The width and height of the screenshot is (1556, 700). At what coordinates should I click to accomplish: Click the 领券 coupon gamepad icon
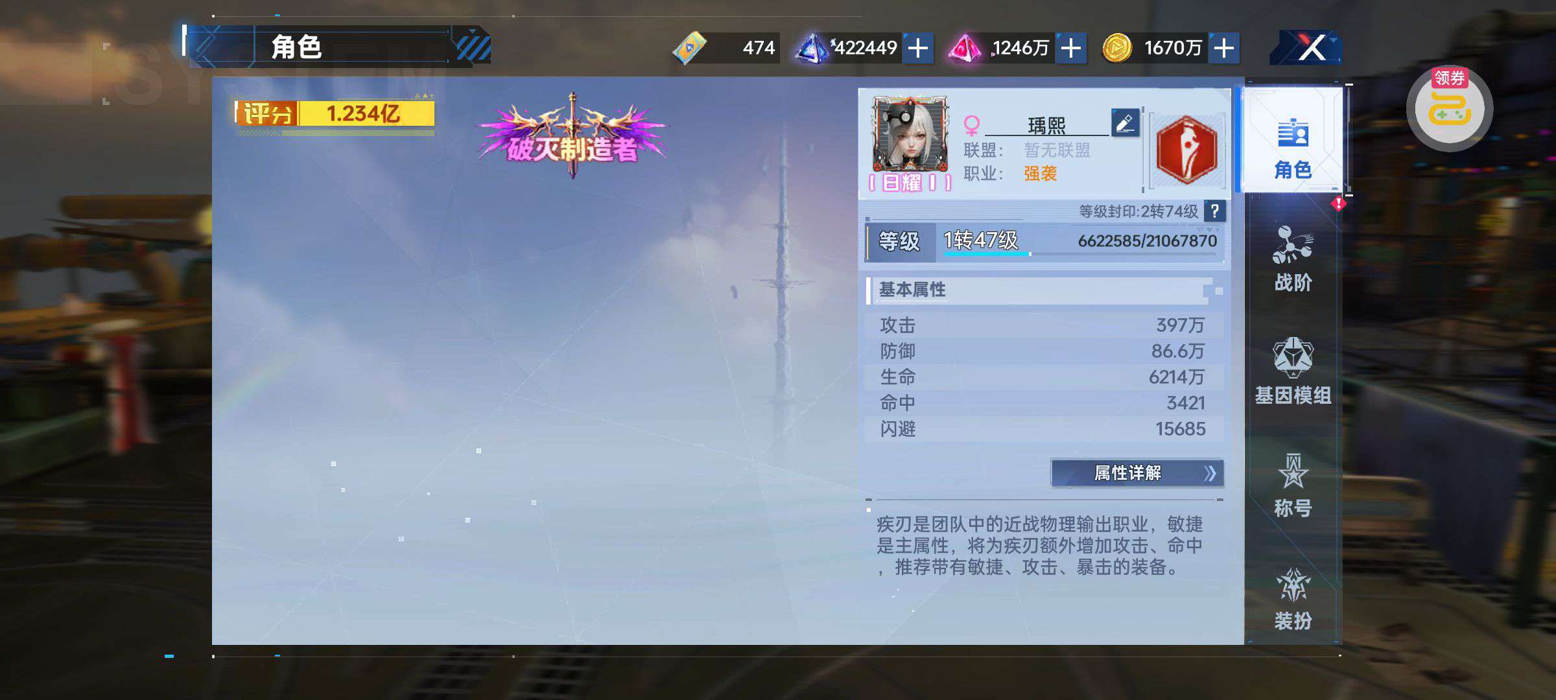(x=1450, y=109)
